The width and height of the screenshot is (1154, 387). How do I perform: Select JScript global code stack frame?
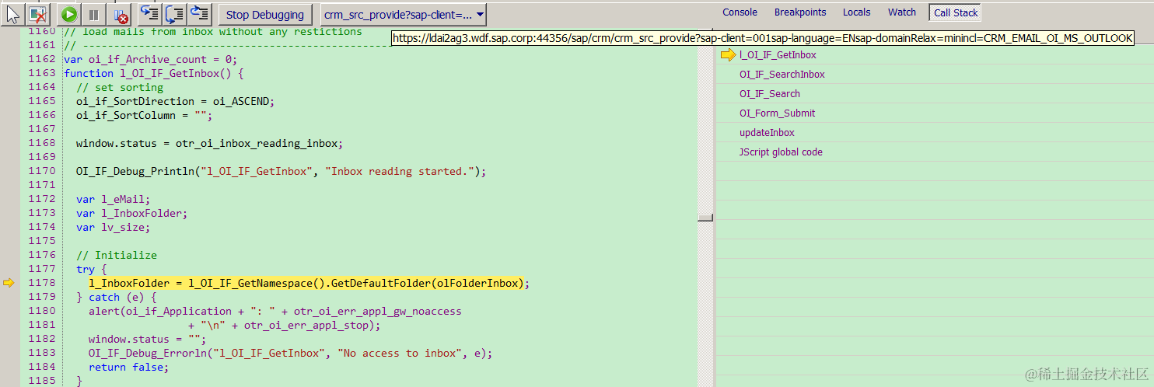781,152
